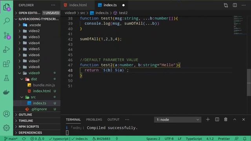The image size is (251, 141).
Task: Open the Search view in activity bar
Action: [6, 21]
